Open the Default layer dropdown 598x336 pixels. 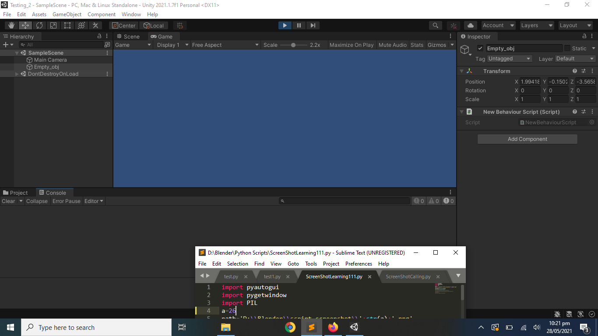[x=575, y=59]
